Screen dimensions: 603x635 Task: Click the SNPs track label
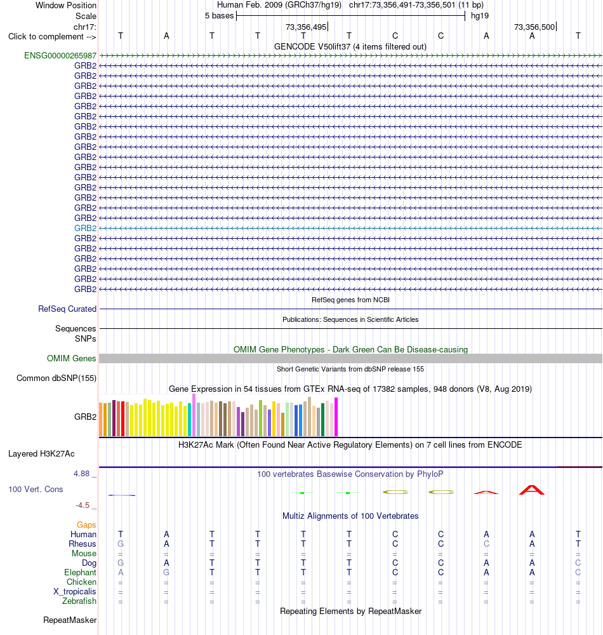click(x=86, y=338)
